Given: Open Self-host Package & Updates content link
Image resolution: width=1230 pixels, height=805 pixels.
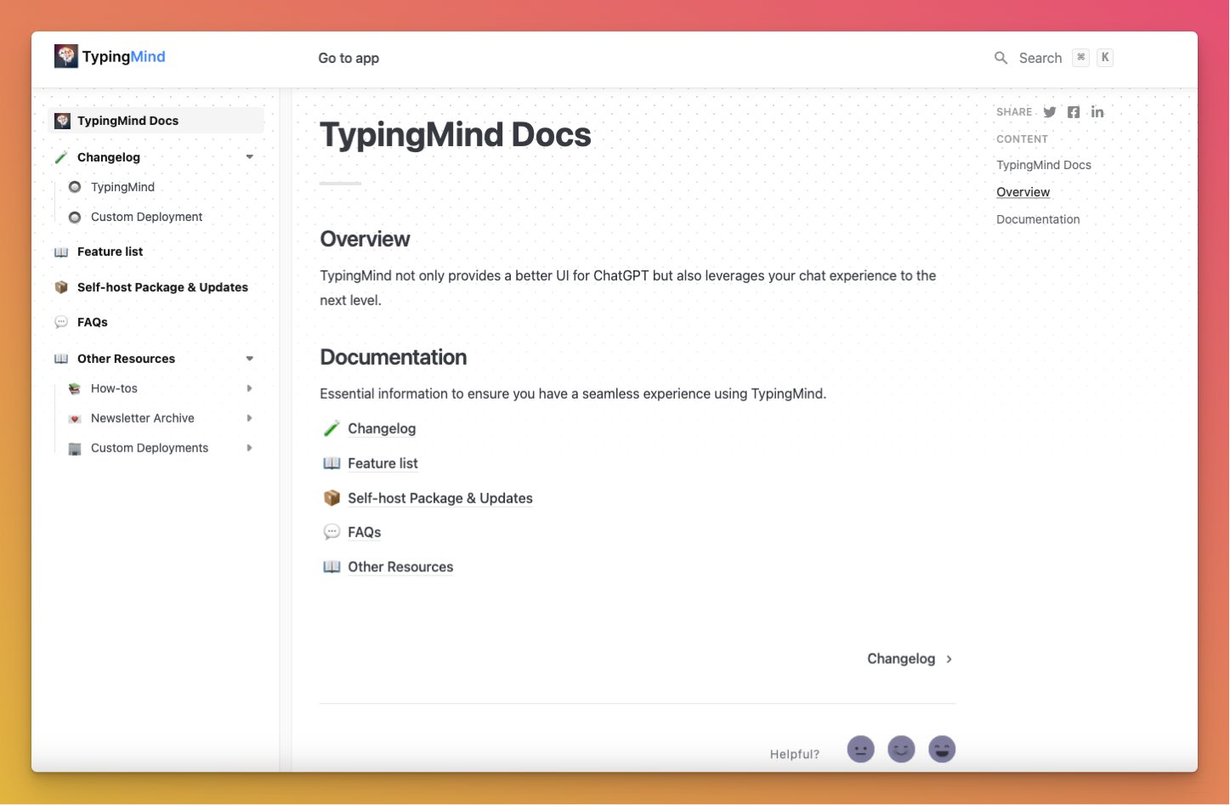Looking at the screenshot, I should (x=440, y=498).
